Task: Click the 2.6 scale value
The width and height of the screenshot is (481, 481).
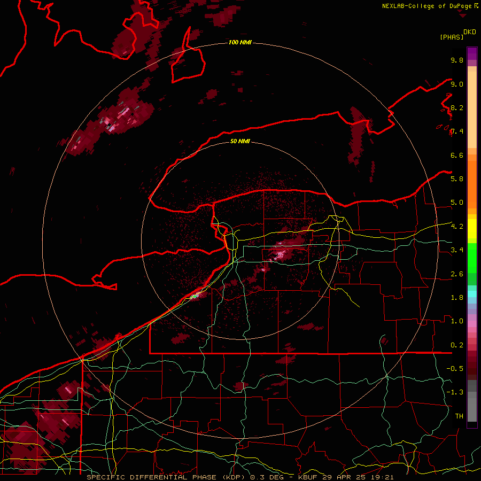Action: pos(457,274)
